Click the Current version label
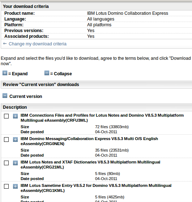The height and width of the screenshot is (202, 192). tap(26, 96)
